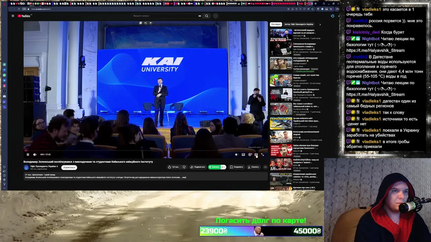431x242 pixels.
Task: Select the Автор: Офіс Президента України chip
Action: 299,24
